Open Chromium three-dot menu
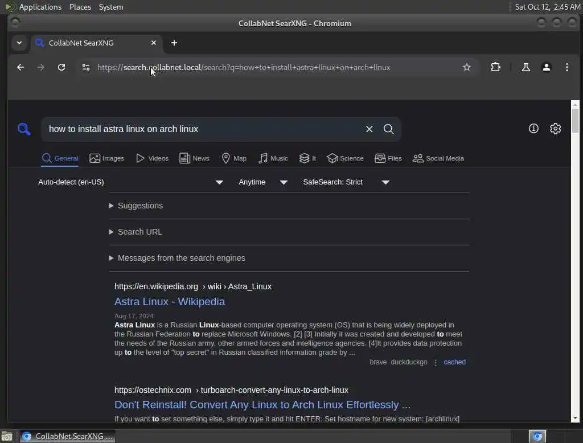The width and height of the screenshot is (583, 443). click(566, 67)
